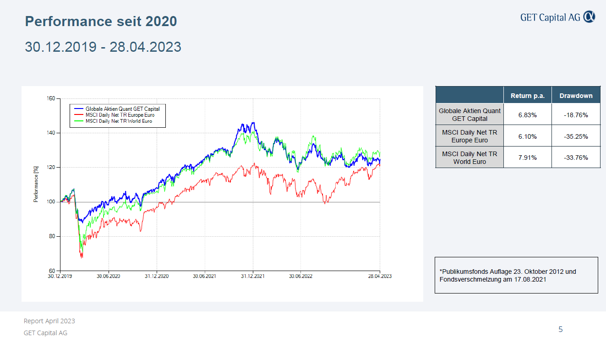Click y-axis label "160"
Screen dimensions: 606x337
[51, 98]
